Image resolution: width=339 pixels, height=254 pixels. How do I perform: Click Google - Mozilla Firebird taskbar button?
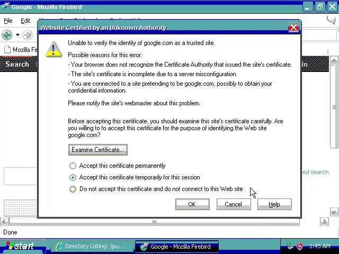tap(177, 247)
